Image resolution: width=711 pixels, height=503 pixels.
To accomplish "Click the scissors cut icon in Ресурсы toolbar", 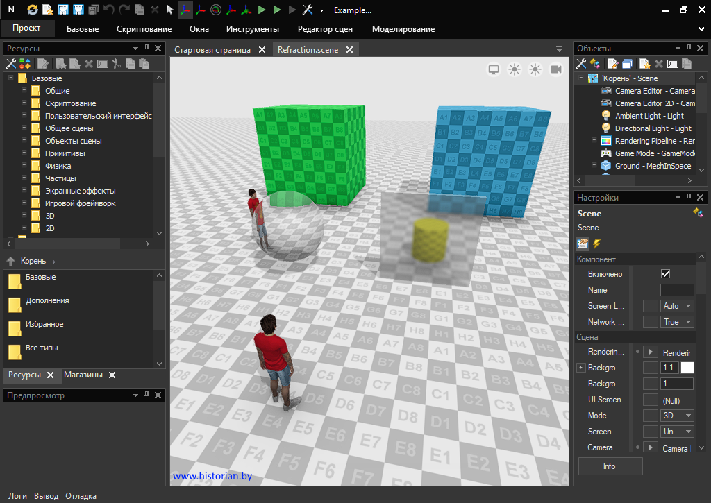I will (117, 64).
